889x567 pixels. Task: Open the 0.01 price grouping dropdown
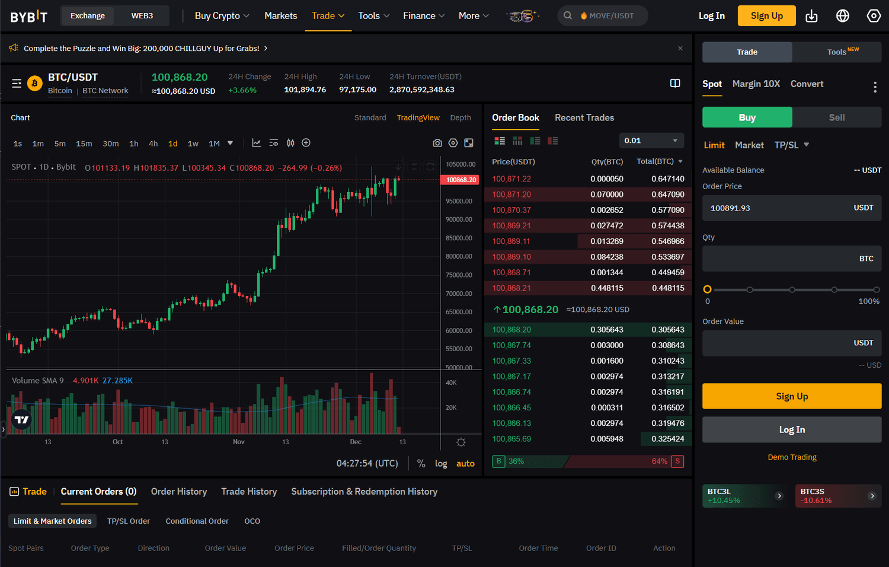[x=651, y=141]
